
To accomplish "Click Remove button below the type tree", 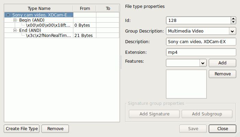I will (x=55, y=129).
